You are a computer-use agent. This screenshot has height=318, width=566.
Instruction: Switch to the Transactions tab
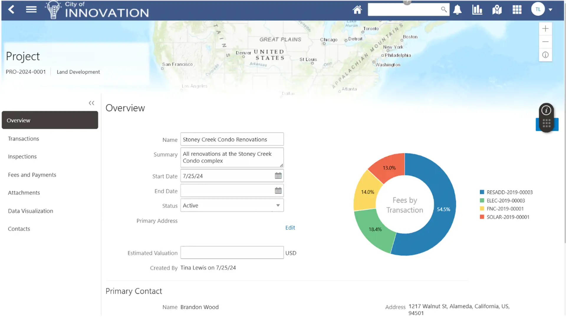pyautogui.click(x=23, y=139)
